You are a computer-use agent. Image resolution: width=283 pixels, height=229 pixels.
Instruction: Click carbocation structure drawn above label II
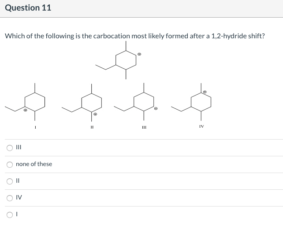coord(88,102)
